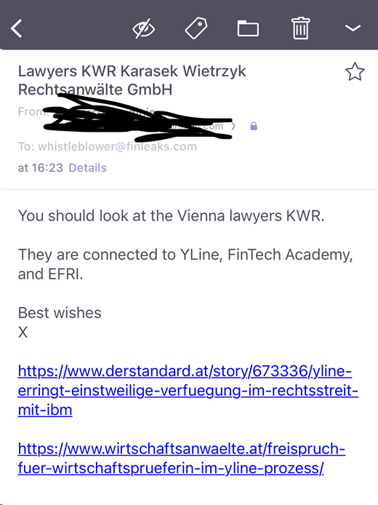Viewport: 378px width, 505px height.
Task: Open the label tag icon
Action: pos(196,28)
